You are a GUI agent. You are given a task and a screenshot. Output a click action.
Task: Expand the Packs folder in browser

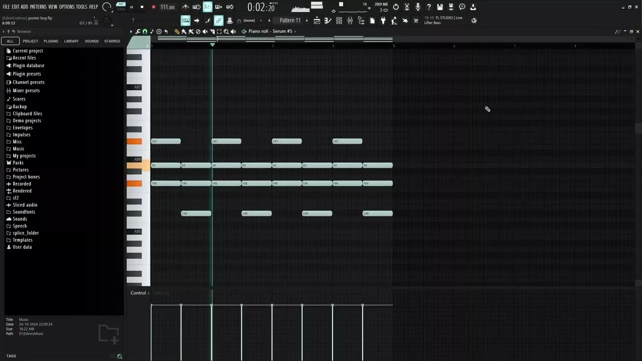click(x=18, y=163)
